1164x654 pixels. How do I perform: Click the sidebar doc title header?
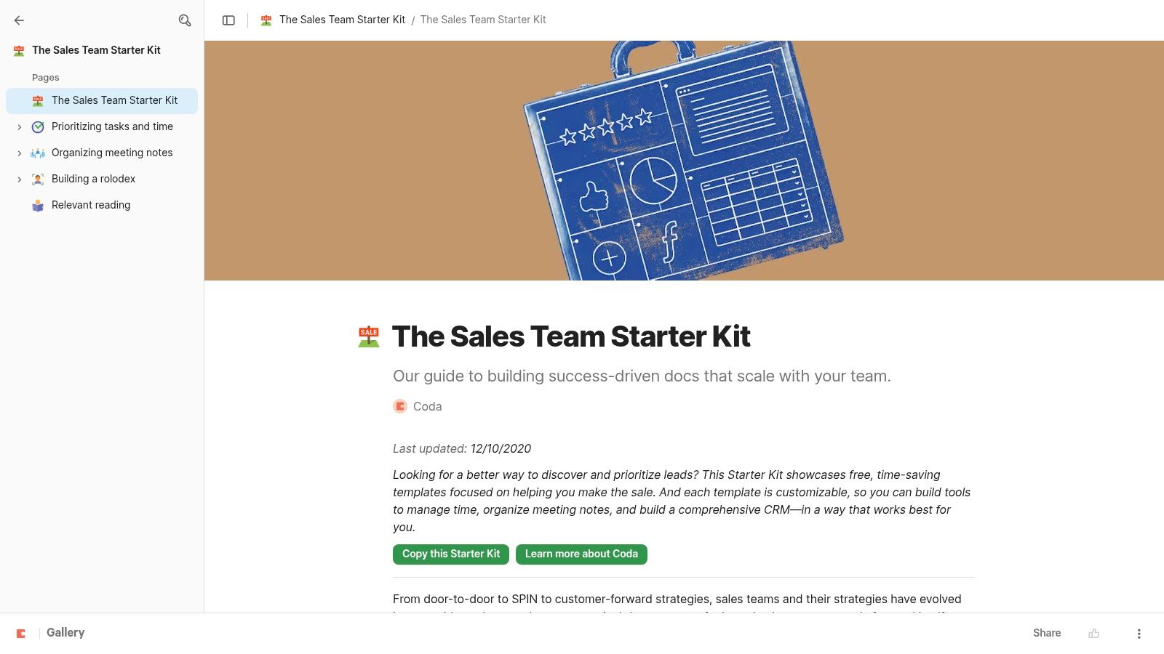click(96, 50)
